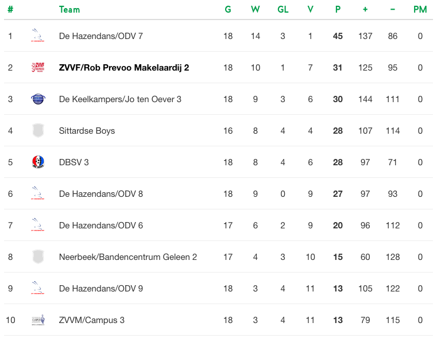The image size is (437, 346).
Task: Click De Keelkampers blue globe logo
Action: (x=38, y=99)
